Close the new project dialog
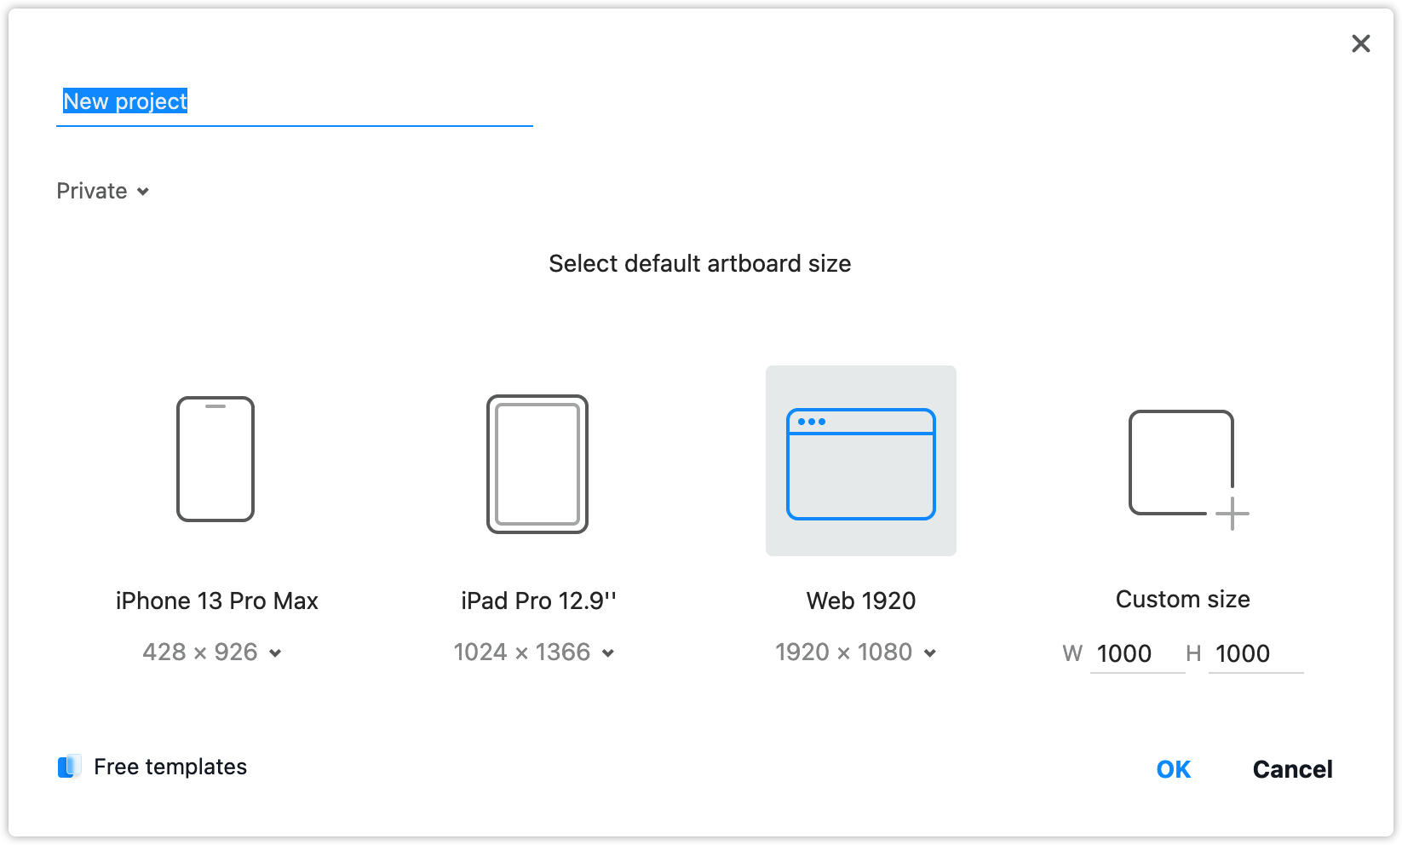 (x=1361, y=43)
